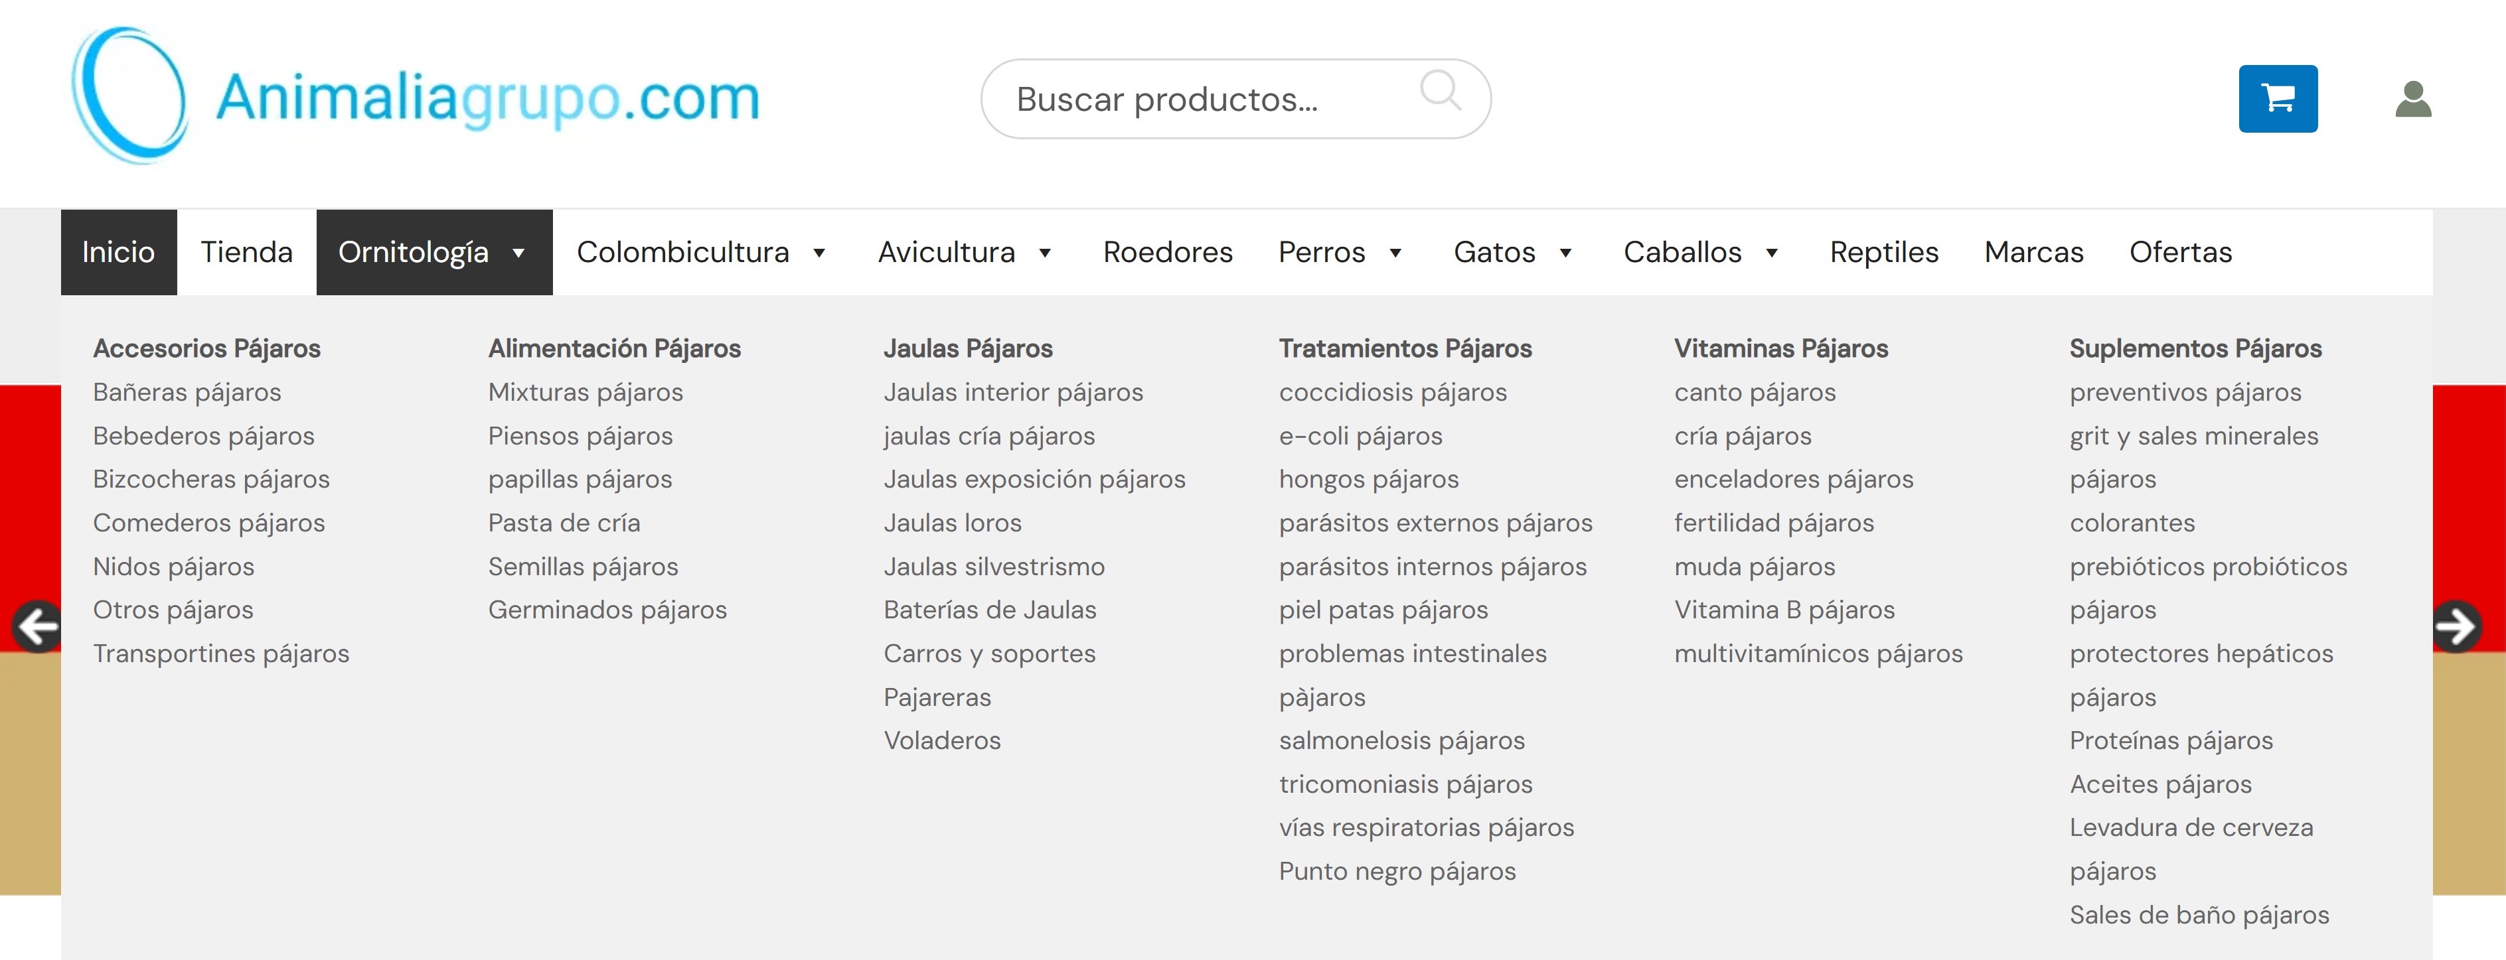Viewport: 2506px width, 960px height.
Task: Open the Ofertas menu item
Action: point(2180,252)
